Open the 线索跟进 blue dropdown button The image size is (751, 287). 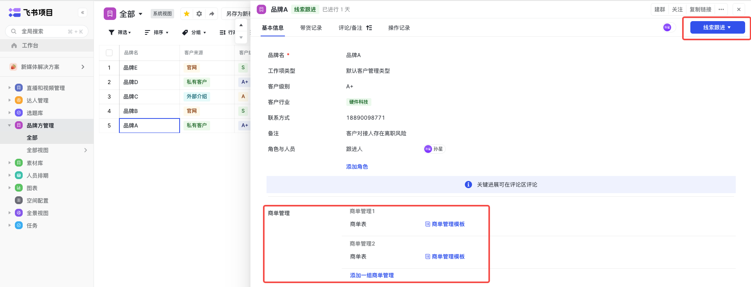pyautogui.click(x=717, y=27)
